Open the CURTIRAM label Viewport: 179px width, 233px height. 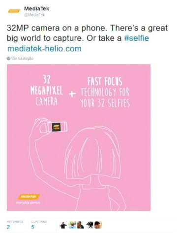(x=39, y=222)
